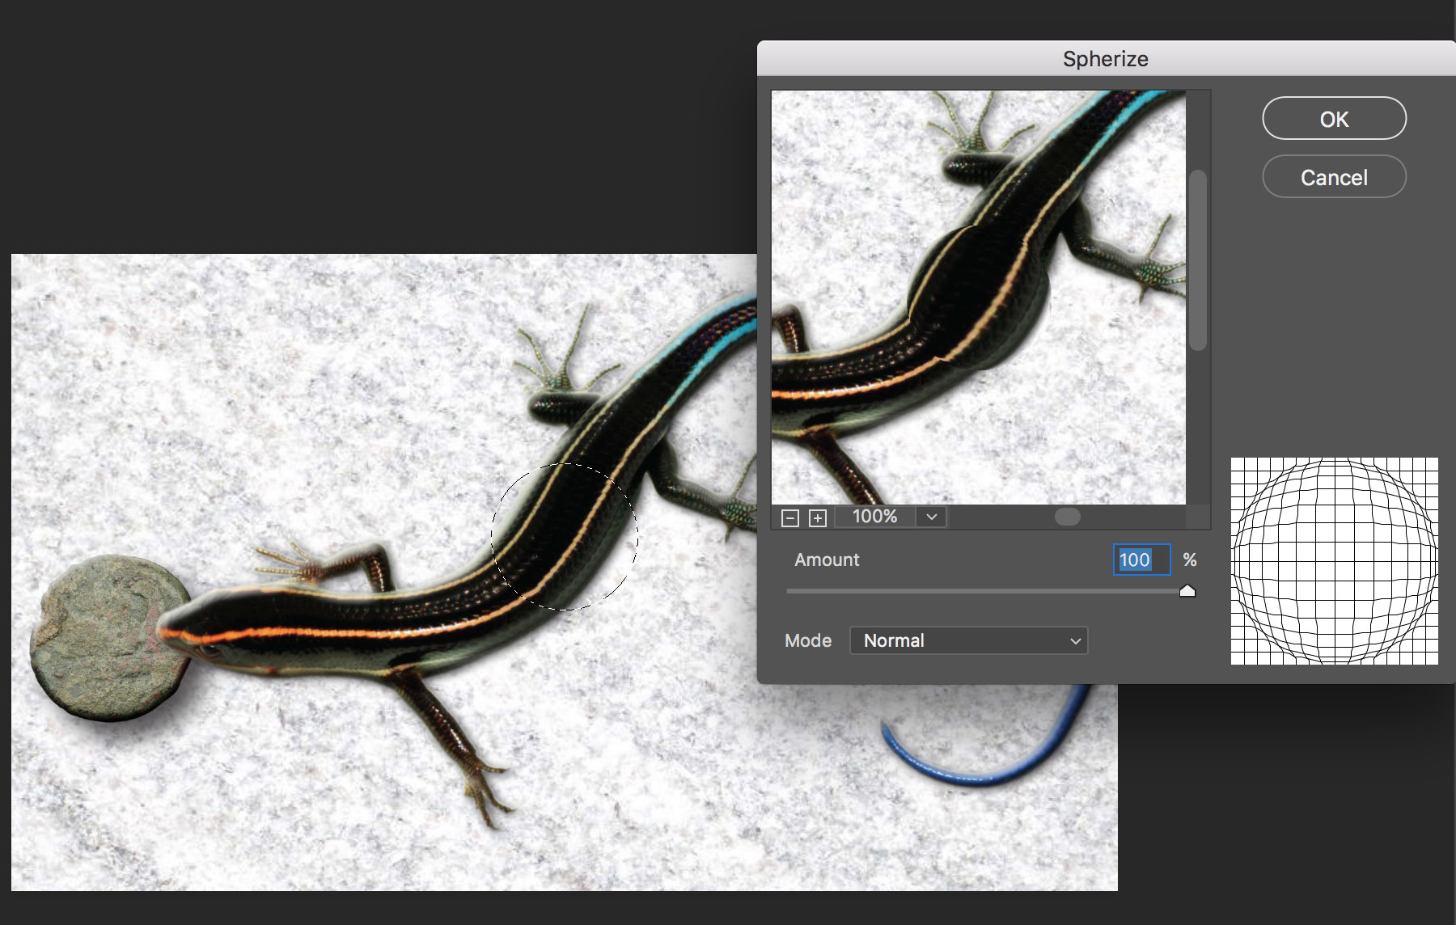Viewport: 1456px width, 925px height.
Task: Click the Amount percentage input field
Action: [1141, 560]
